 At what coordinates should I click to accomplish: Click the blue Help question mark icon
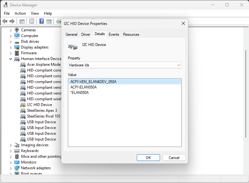point(41,21)
